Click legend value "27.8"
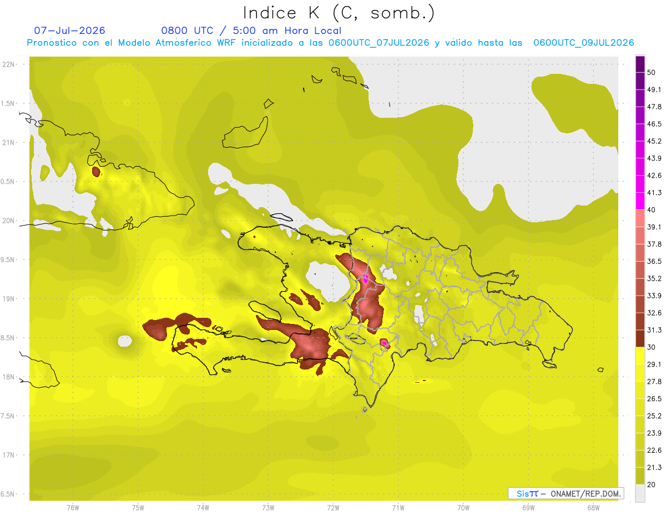The height and width of the screenshot is (515, 666). [654, 382]
